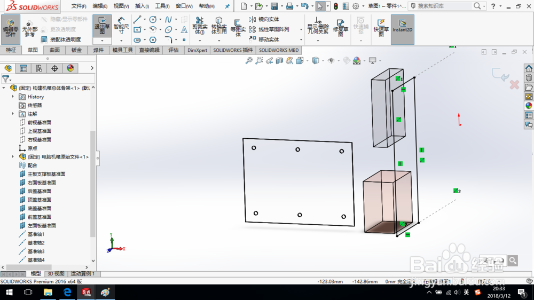This screenshot has width=534, height=300.
Task: Open Edit Appearance color ball in view toolbar
Action: pyautogui.click(x=357, y=61)
